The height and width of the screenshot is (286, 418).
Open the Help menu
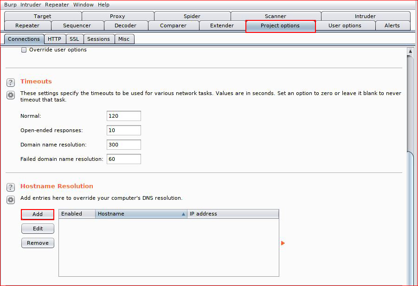click(103, 5)
